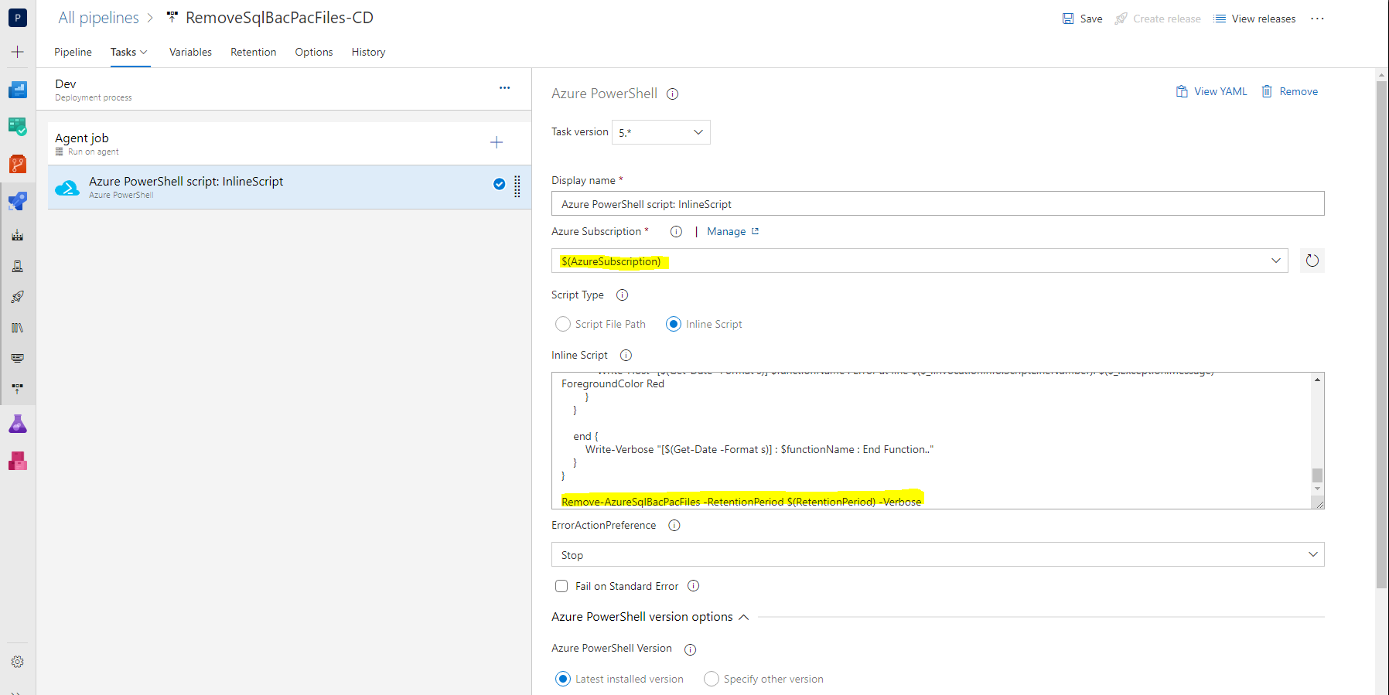This screenshot has height=695, width=1389.
Task: Click the right panel vertical scrollbar
Action: 1381,334
